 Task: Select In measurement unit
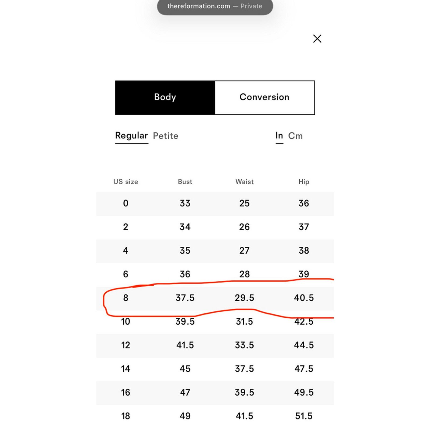point(279,136)
